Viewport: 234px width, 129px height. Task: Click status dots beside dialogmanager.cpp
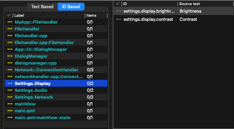tap(10, 63)
